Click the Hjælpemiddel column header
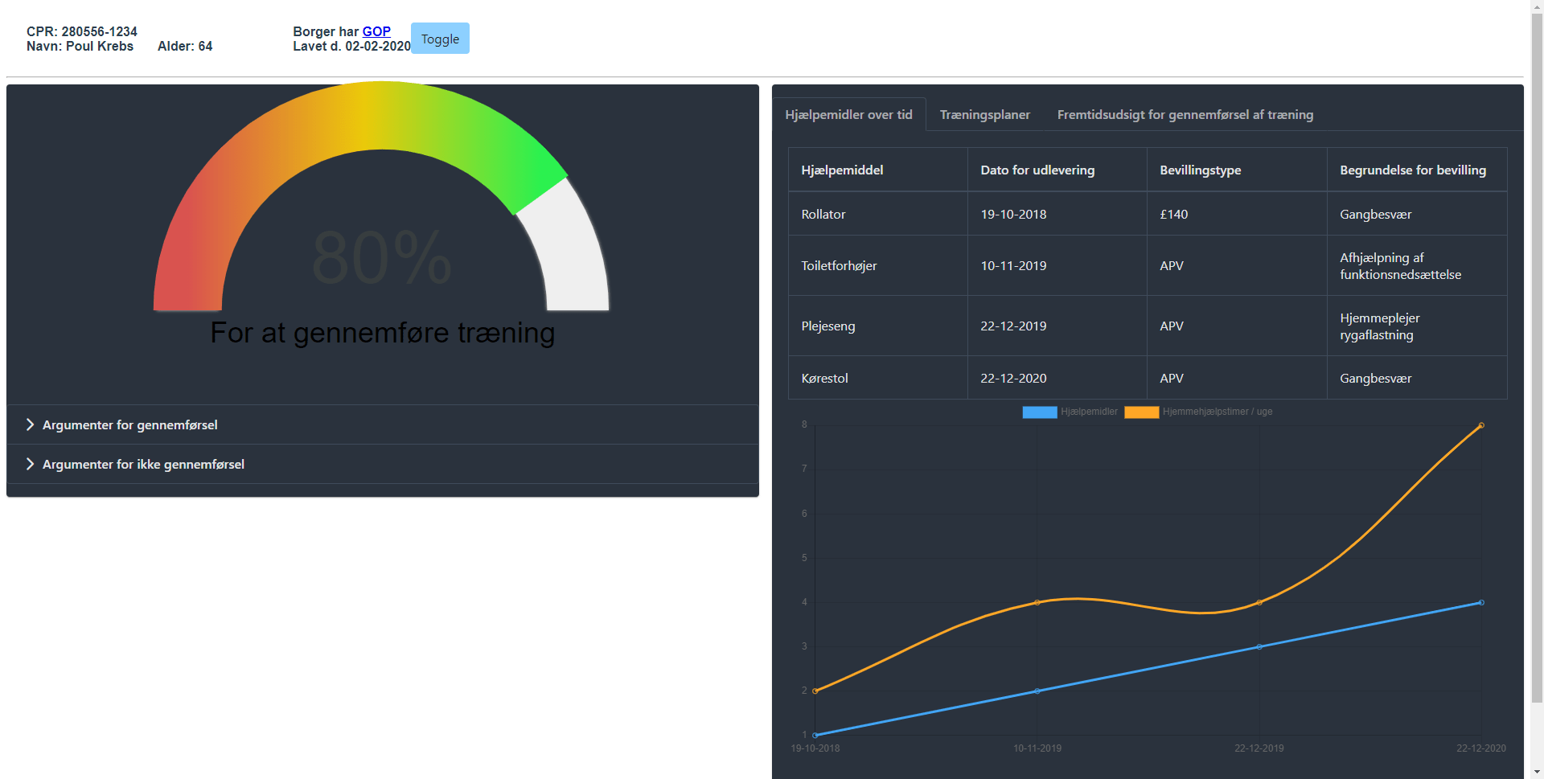The width and height of the screenshot is (1544, 779). 878,170
